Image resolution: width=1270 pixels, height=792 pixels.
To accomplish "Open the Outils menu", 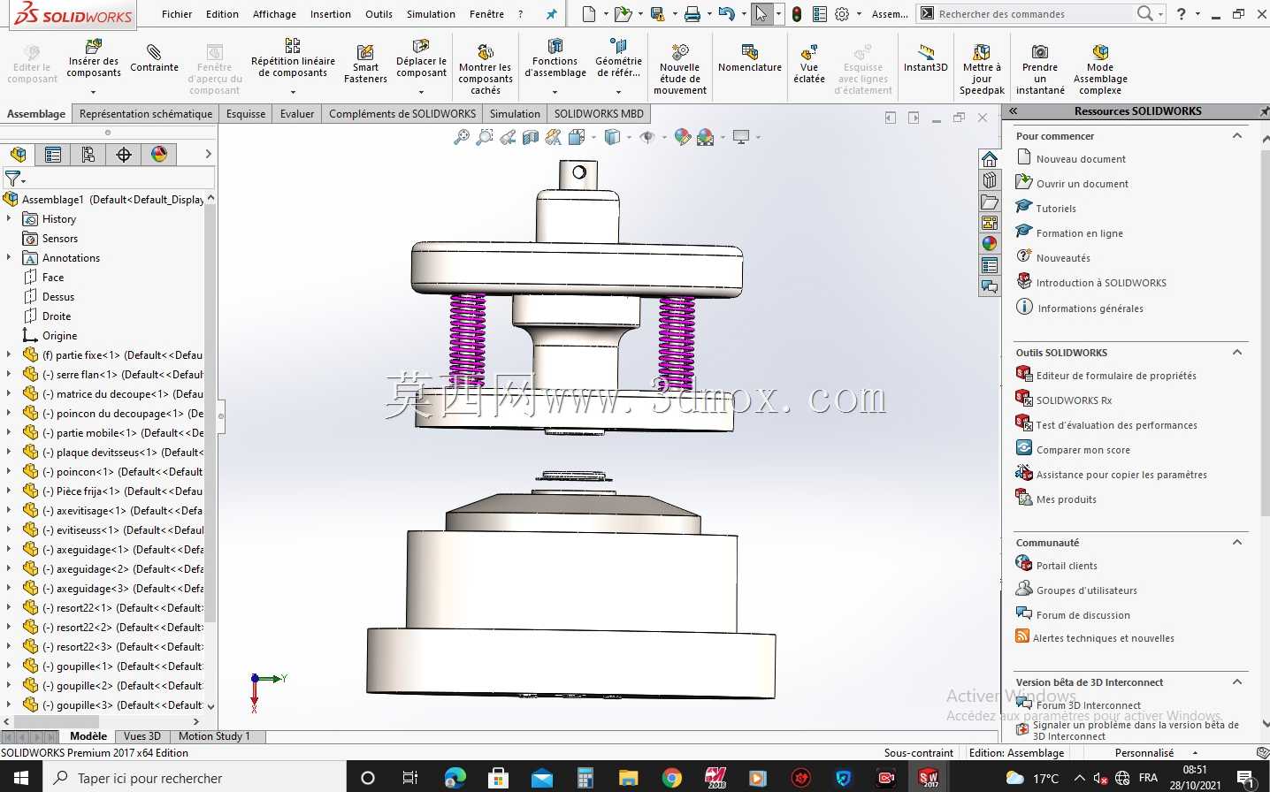I will 379,14.
